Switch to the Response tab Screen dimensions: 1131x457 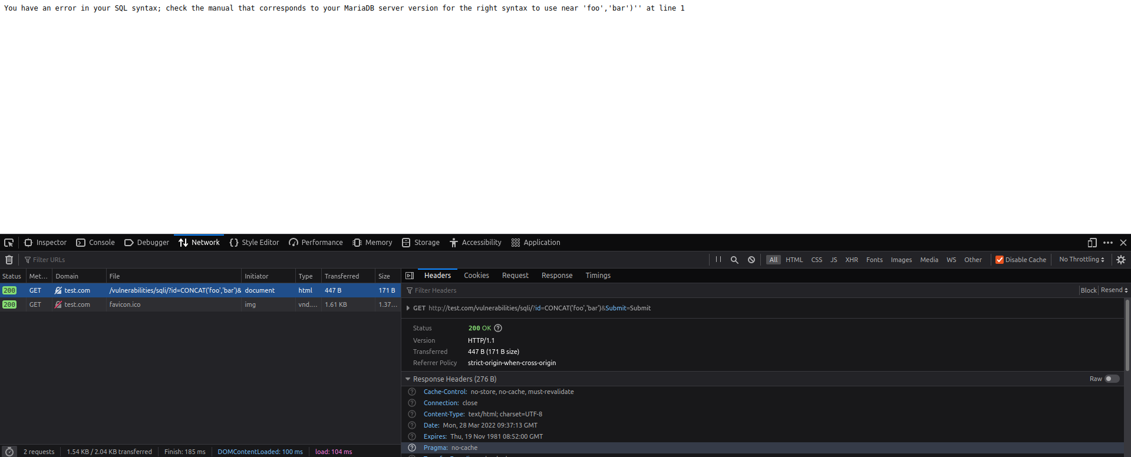(557, 276)
